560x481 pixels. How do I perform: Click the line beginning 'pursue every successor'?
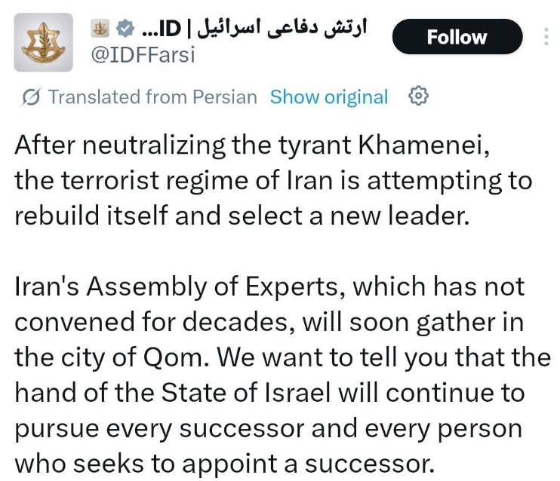click(x=268, y=428)
